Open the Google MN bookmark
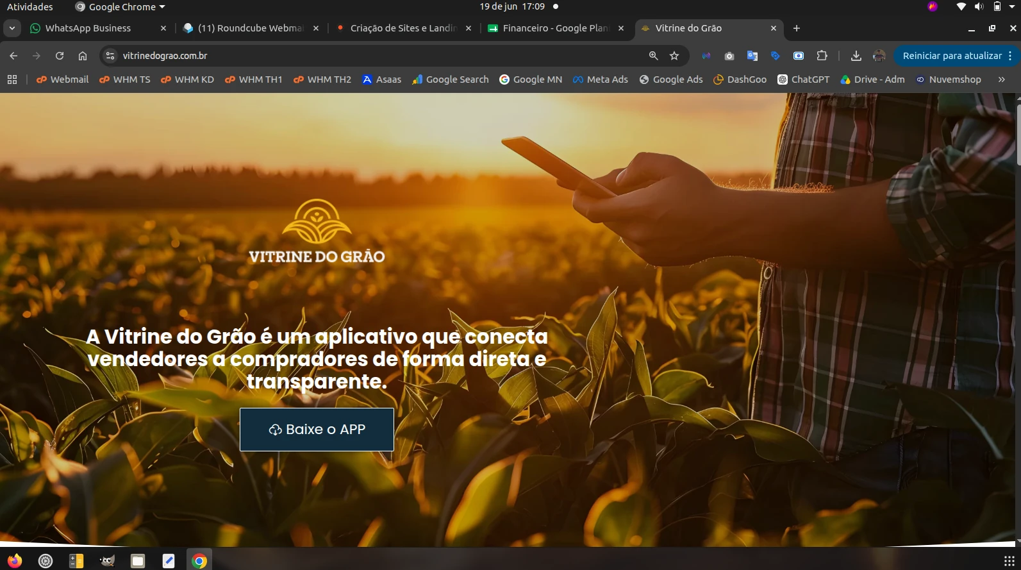1021x570 pixels. click(x=531, y=80)
